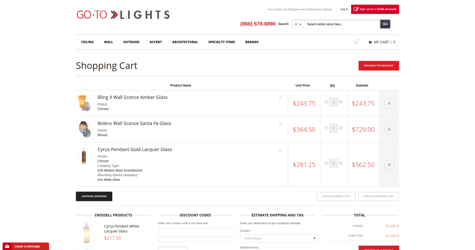Screen dimensions: 475x250
Task: Increase Bolero Wall Sconce quantity with plus
Action: click(x=341, y=128)
